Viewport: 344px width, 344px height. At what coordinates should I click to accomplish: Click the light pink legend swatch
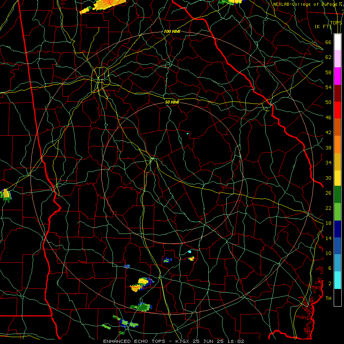click(338, 59)
